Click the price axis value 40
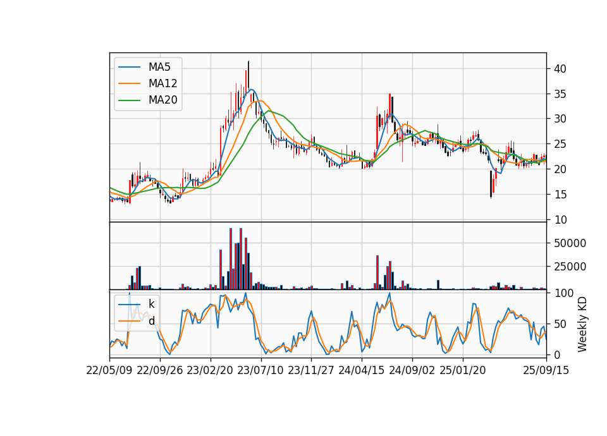Screen dimensions: 607x436 coord(560,69)
